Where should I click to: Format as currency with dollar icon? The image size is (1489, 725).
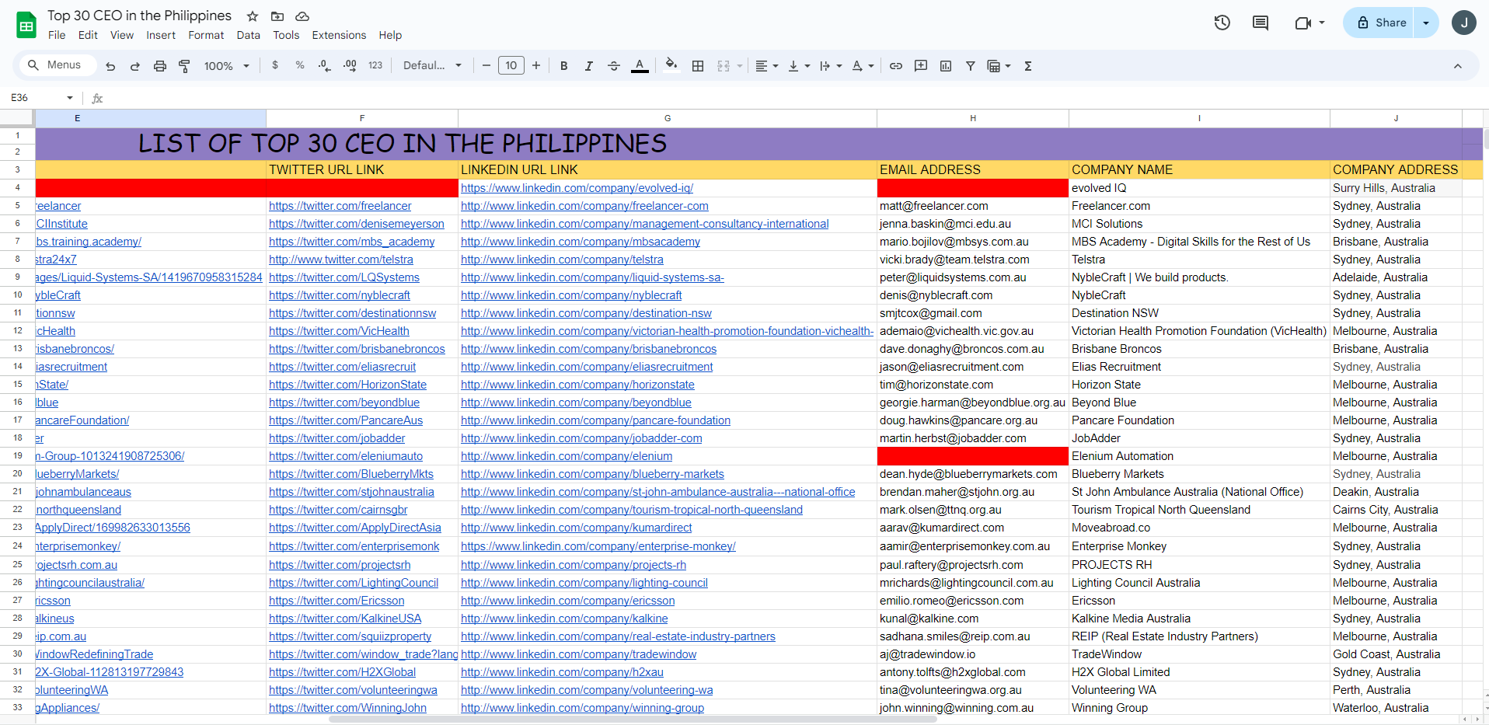[x=275, y=66]
